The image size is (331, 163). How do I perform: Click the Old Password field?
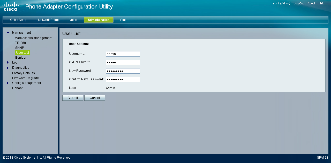click(x=123, y=62)
